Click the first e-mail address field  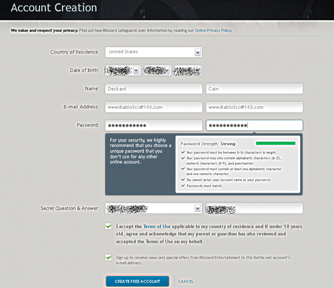(x=153, y=107)
